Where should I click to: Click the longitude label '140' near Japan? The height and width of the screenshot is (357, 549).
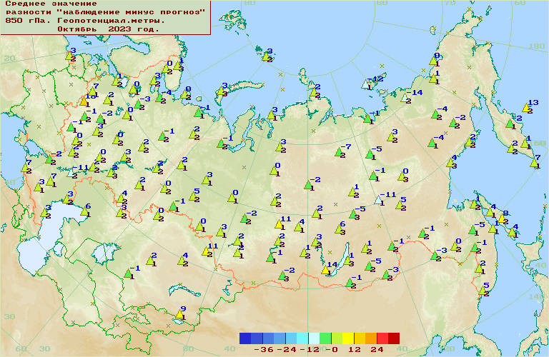(536, 296)
